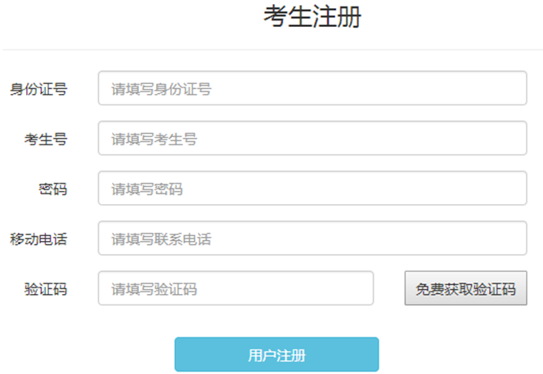Click into the 密码 input field
This screenshot has width=543, height=374.
(x=352, y=189)
